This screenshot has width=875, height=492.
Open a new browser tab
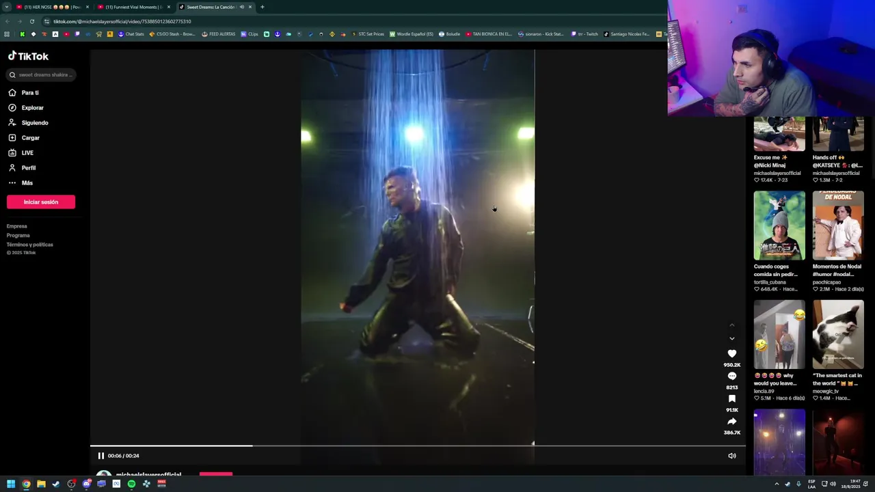[262, 7]
